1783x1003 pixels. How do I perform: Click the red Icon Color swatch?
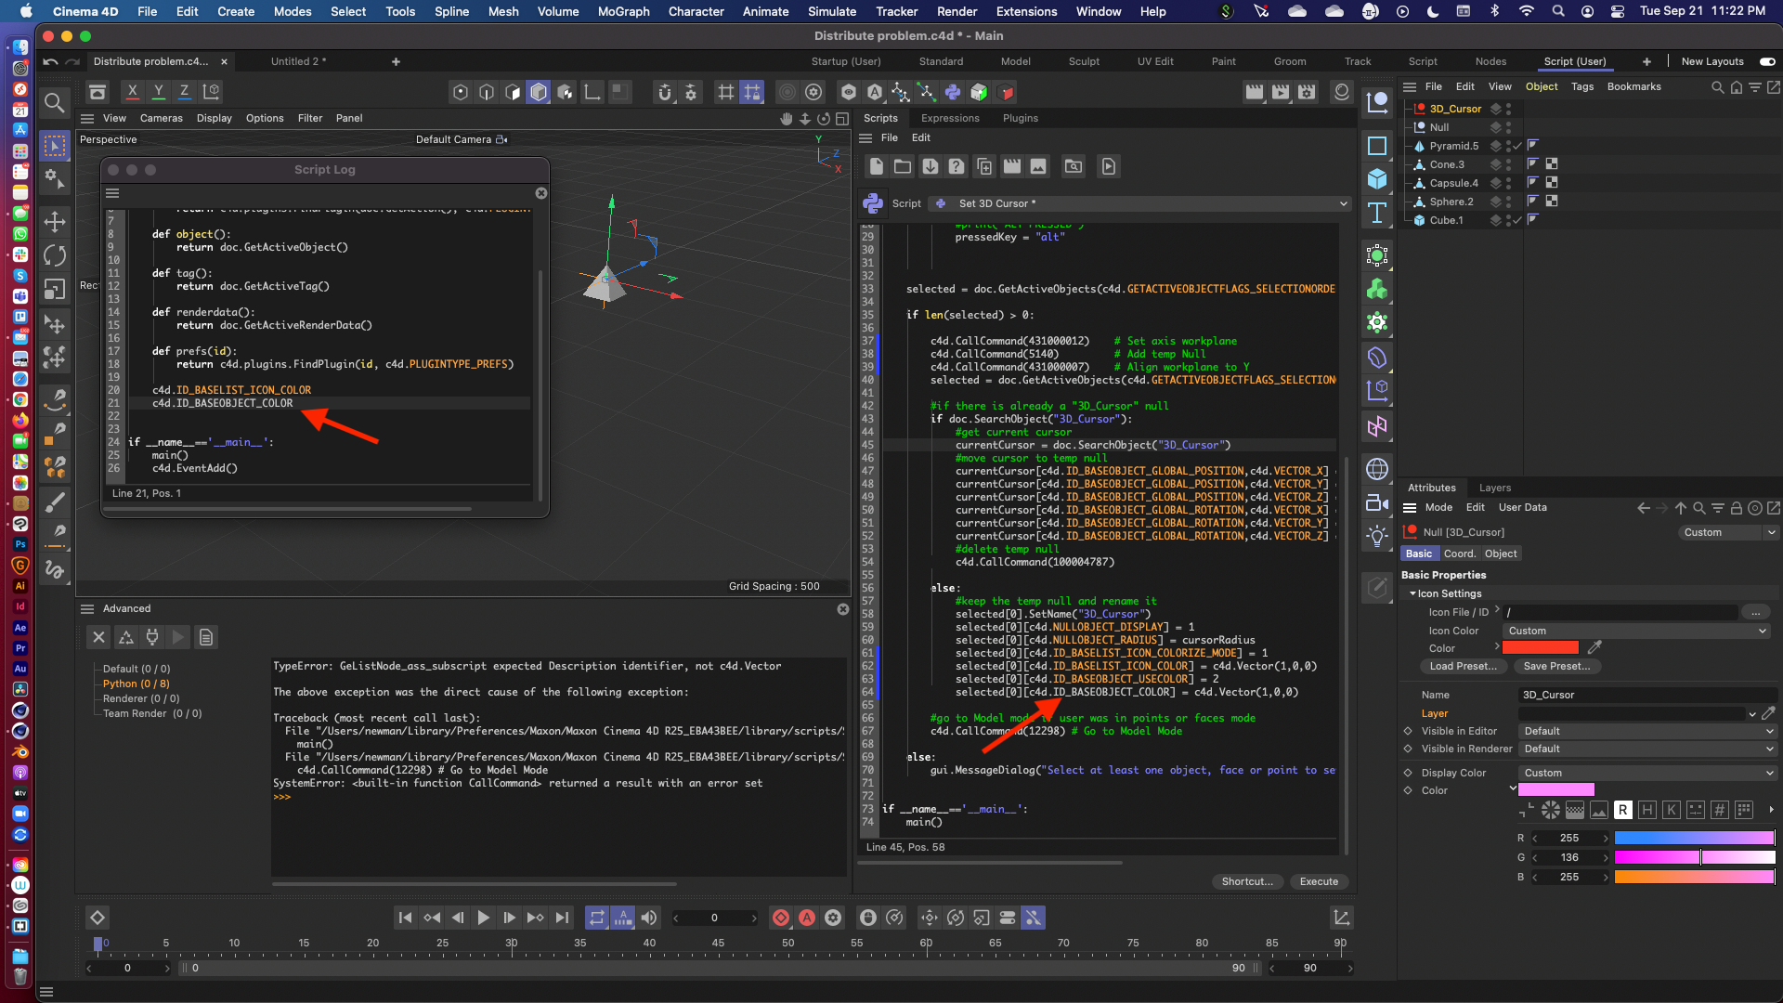point(1541,647)
